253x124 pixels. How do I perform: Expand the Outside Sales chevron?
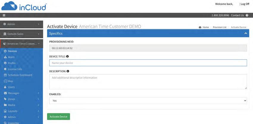[39, 34]
